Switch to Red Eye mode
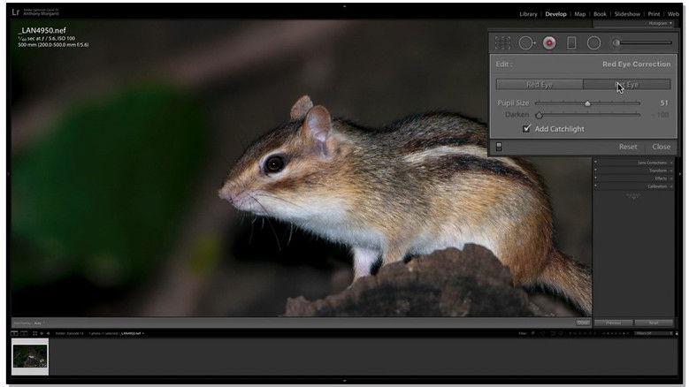 [x=539, y=85]
